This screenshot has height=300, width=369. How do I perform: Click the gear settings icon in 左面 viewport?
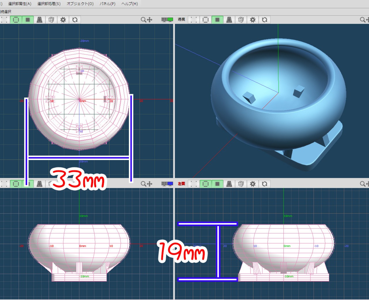tap(253, 184)
